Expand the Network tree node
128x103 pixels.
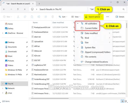pos(3,88)
